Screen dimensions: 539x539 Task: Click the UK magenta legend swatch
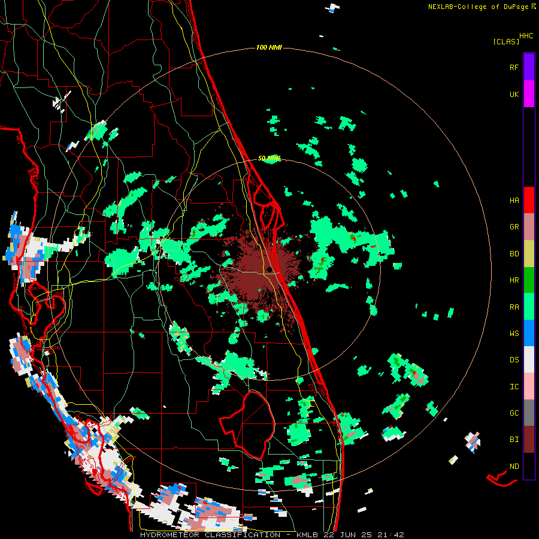529,94
